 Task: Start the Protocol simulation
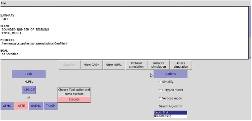(136, 65)
